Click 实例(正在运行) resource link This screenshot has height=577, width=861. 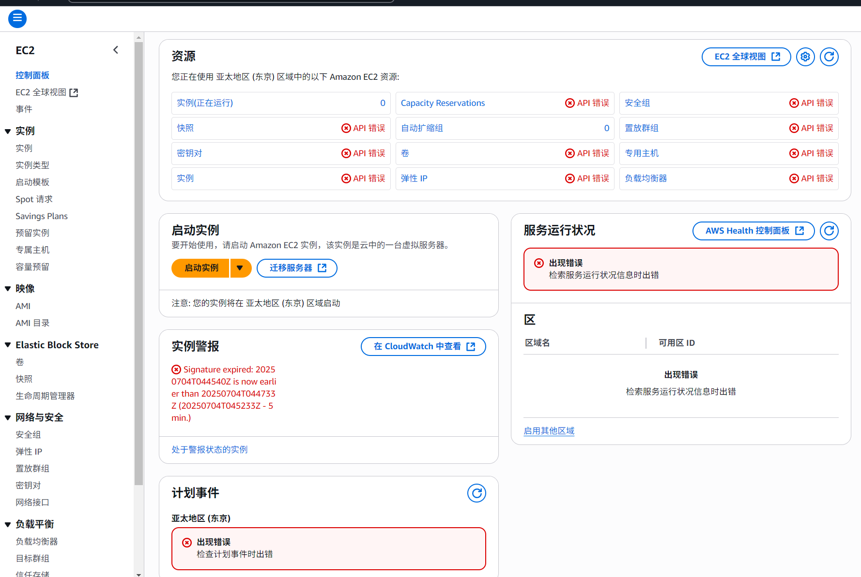pyautogui.click(x=205, y=103)
